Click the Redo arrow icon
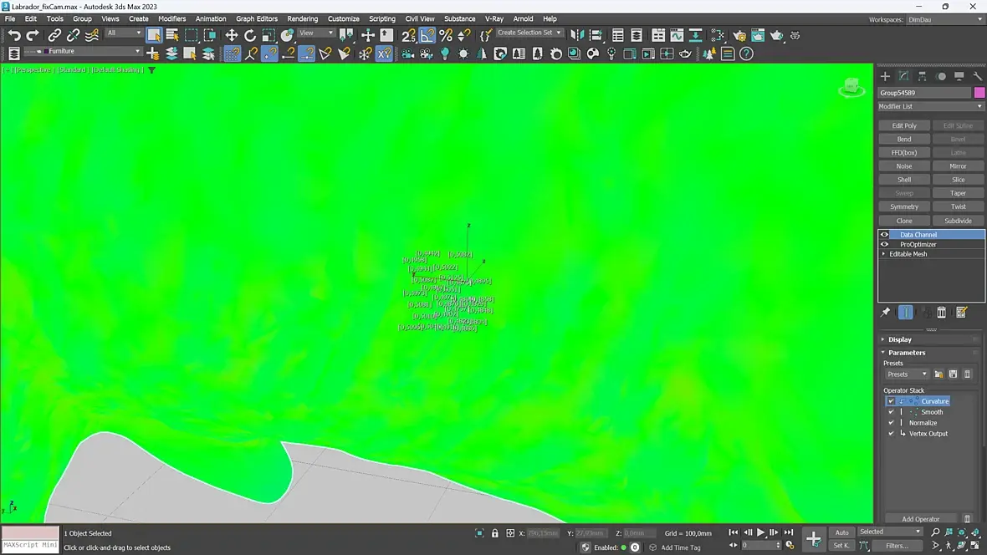 pos(33,35)
